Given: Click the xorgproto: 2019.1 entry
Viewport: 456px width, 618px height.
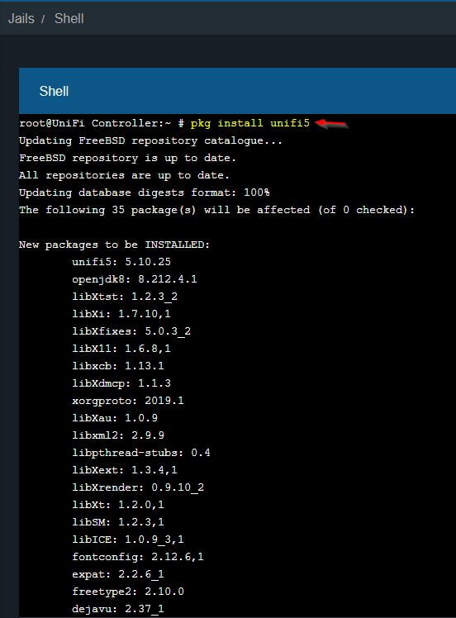Looking at the screenshot, I should pyautogui.click(x=128, y=401).
